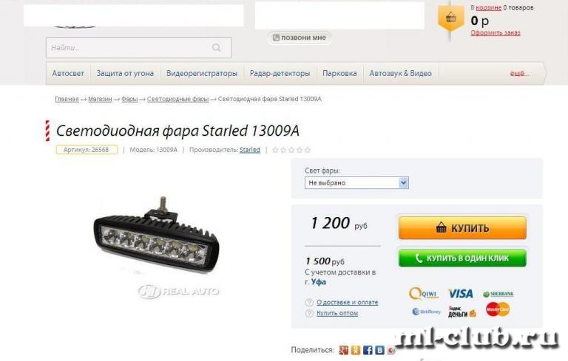The width and height of the screenshot is (568, 361).
Task: Rate product with third star
Action: pos(291,150)
